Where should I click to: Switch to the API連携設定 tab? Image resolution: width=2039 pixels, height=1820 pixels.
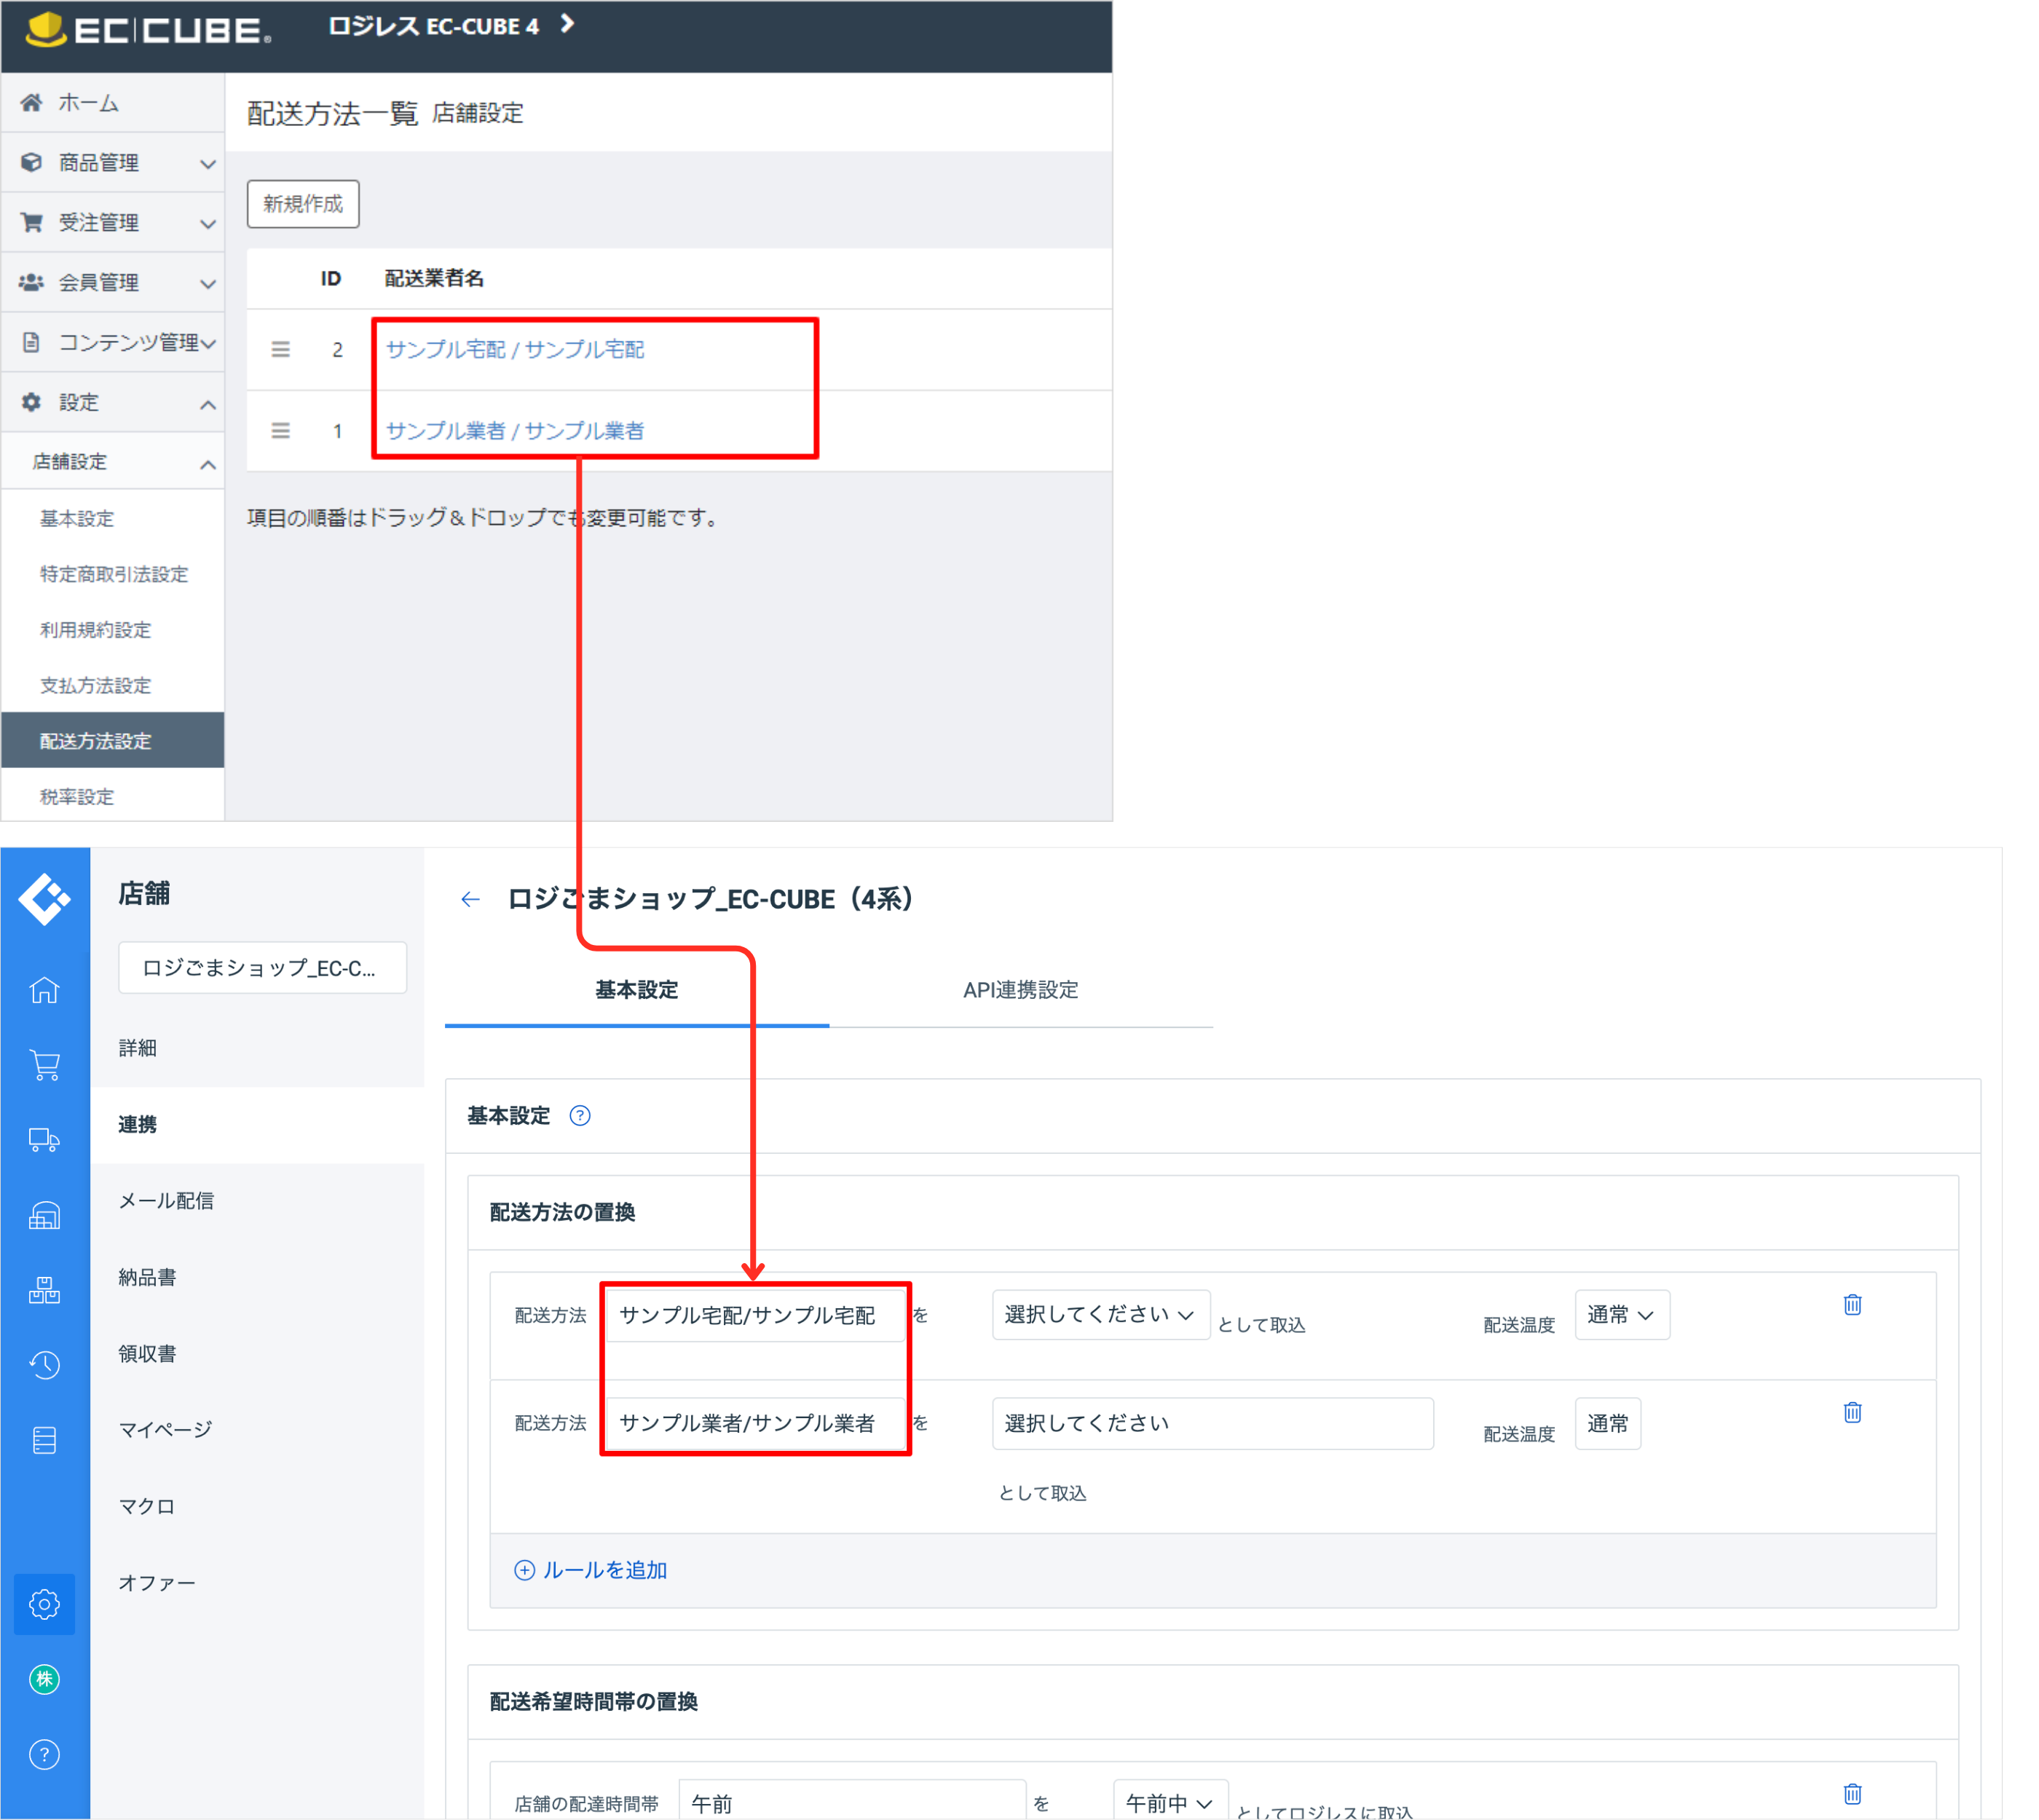1019,990
